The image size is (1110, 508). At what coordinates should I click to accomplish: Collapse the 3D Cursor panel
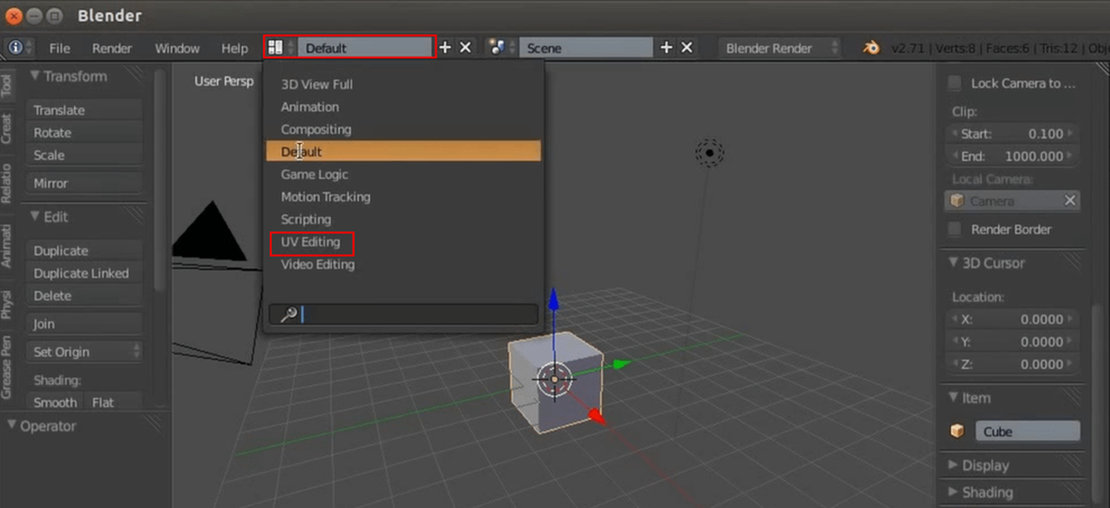coord(953,263)
